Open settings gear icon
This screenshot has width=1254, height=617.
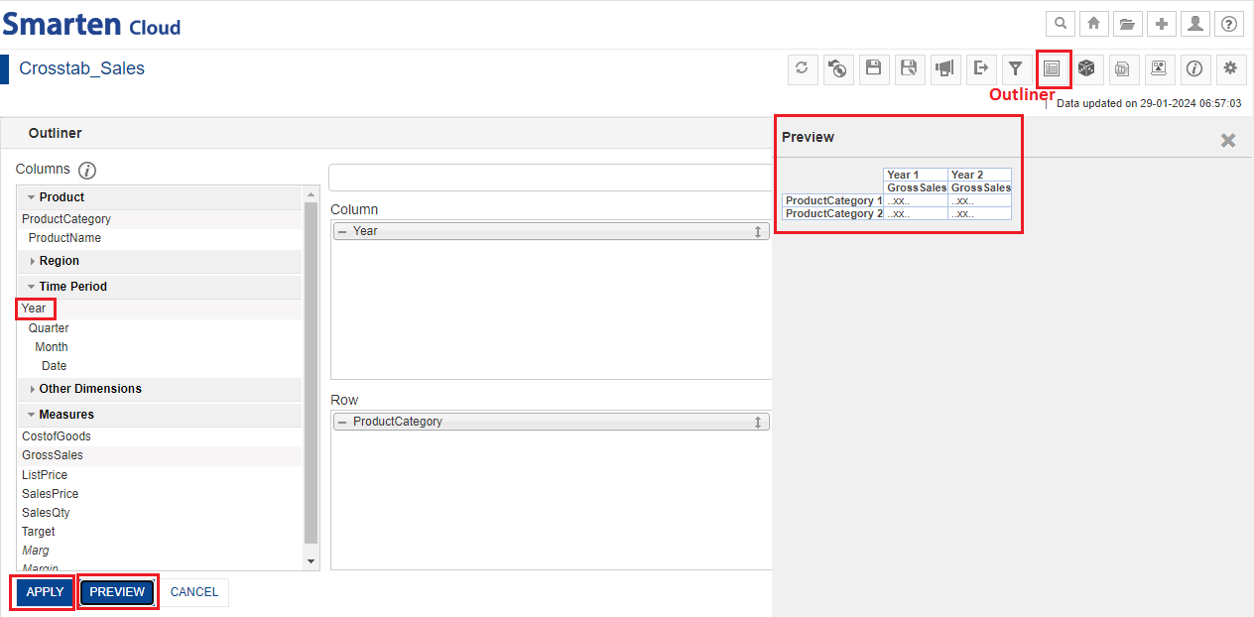click(x=1230, y=68)
